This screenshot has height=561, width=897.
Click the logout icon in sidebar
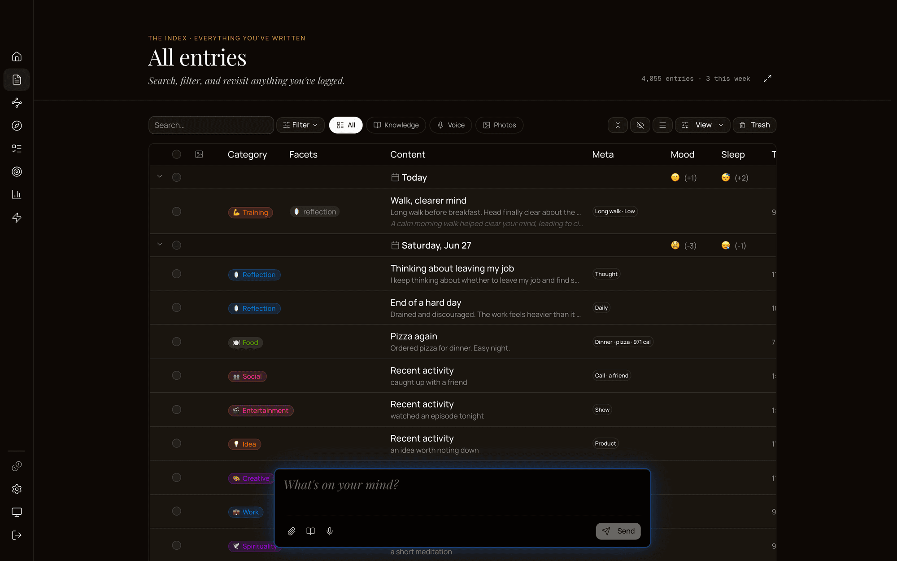click(x=17, y=535)
